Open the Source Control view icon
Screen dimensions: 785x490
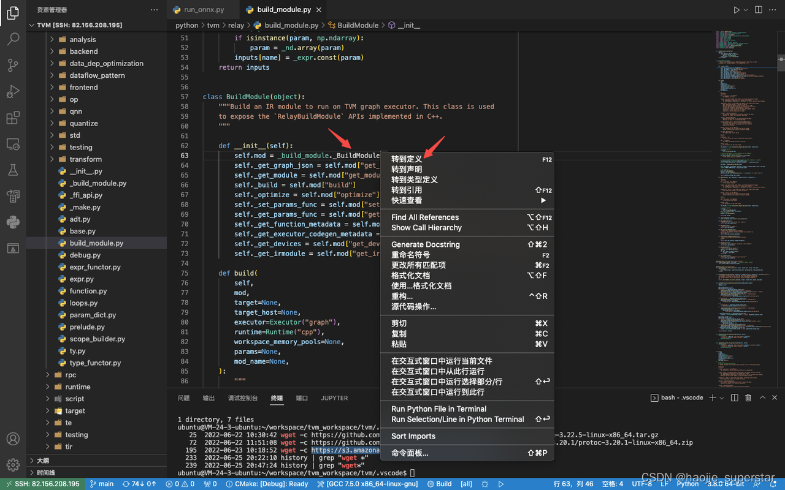coord(13,65)
